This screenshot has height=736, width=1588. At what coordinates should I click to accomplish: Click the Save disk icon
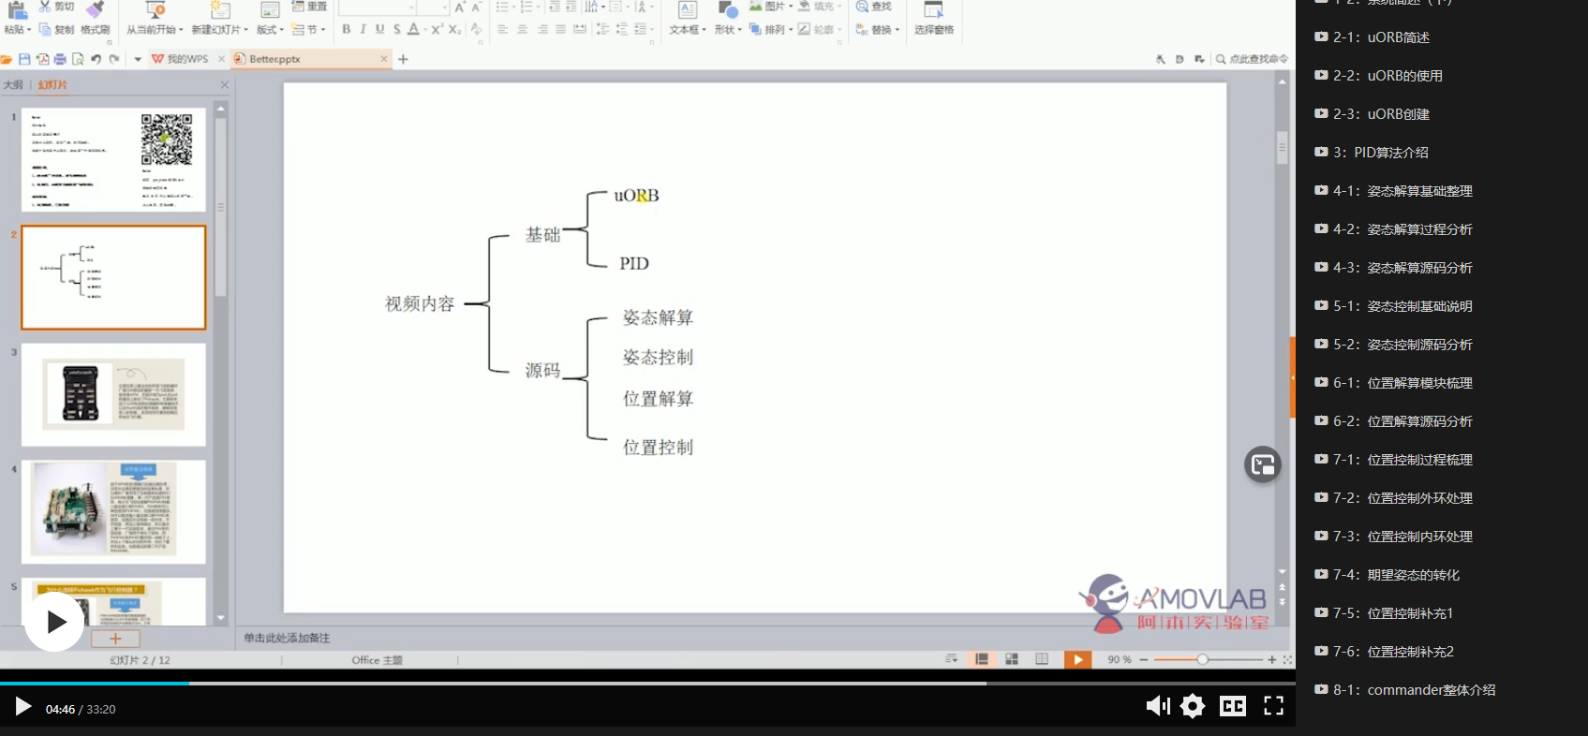click(24, 59)
